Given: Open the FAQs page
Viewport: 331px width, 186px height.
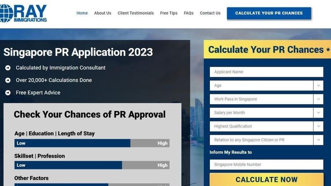Looking at the screenshot, I should [189, 13].
